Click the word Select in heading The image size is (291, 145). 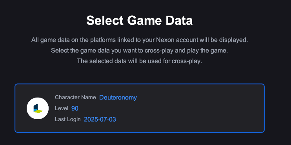(x=105, y=20)
